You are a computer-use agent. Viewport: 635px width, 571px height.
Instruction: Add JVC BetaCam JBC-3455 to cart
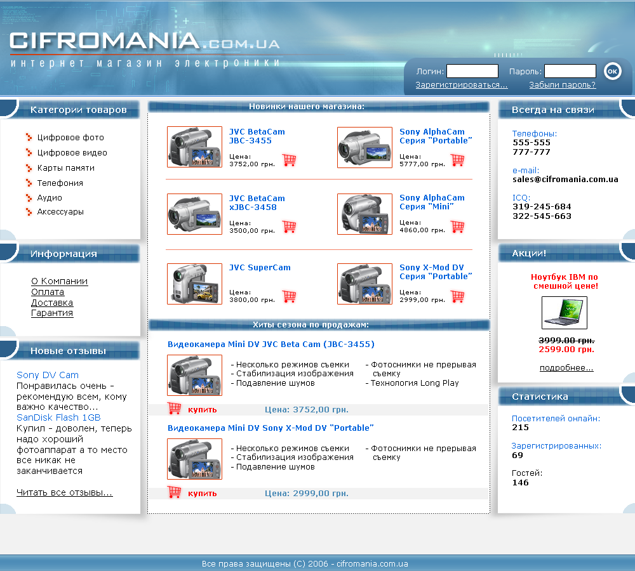point(290,161)
